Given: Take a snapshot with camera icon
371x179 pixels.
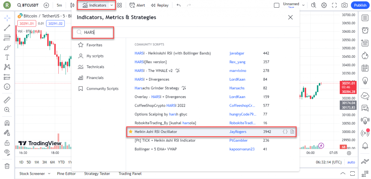Looking at the screenshot, I should click(345, 5).
